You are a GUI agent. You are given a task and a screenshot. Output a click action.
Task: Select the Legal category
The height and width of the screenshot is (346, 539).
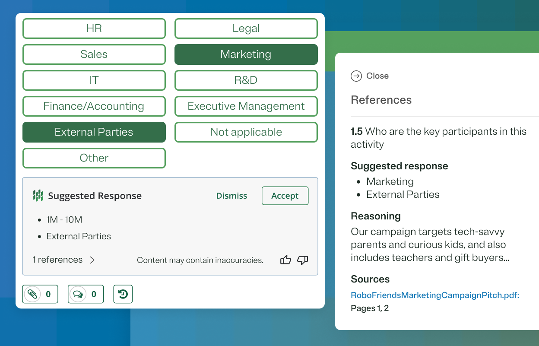pos(246,28)
